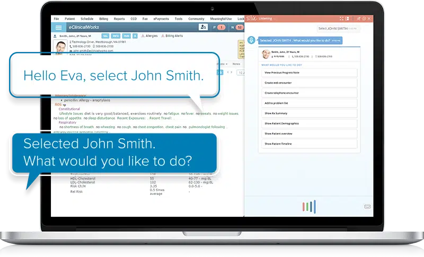The height and width of the screenshot is (257, 424).
Task: Click Eva's microphone avatar icon
Action: click(x=251, y=40)
